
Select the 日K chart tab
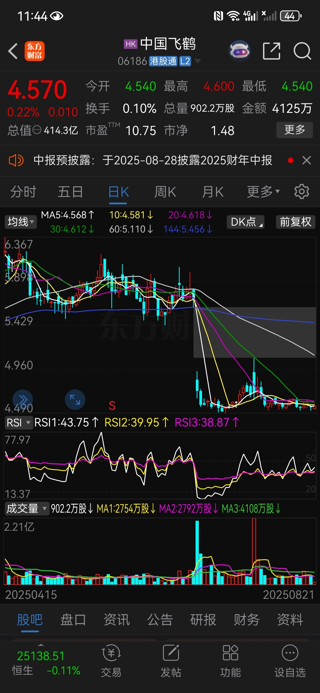[118, 192]
